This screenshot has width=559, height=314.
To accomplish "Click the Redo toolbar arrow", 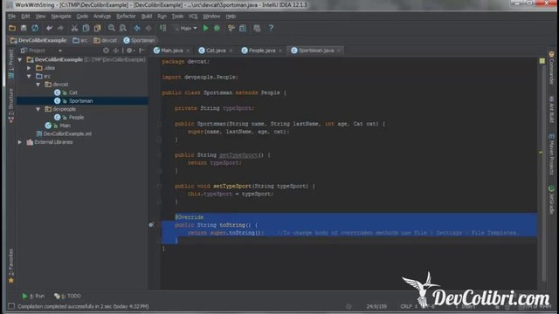I will click(60, 28).
